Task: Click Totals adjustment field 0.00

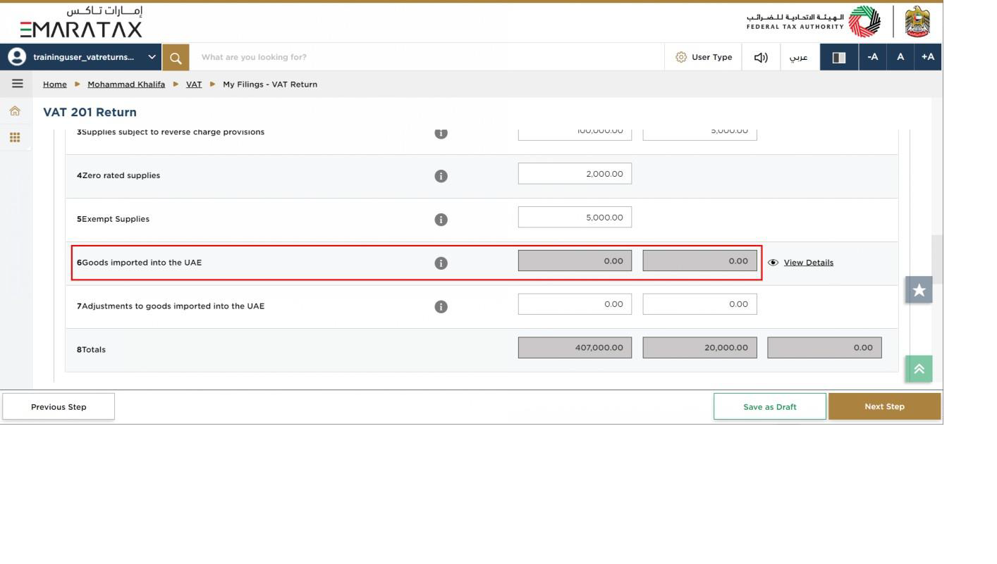Action: (824, 348)
